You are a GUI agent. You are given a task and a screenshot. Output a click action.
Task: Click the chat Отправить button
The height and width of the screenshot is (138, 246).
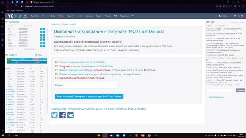[x=241, y=90]
